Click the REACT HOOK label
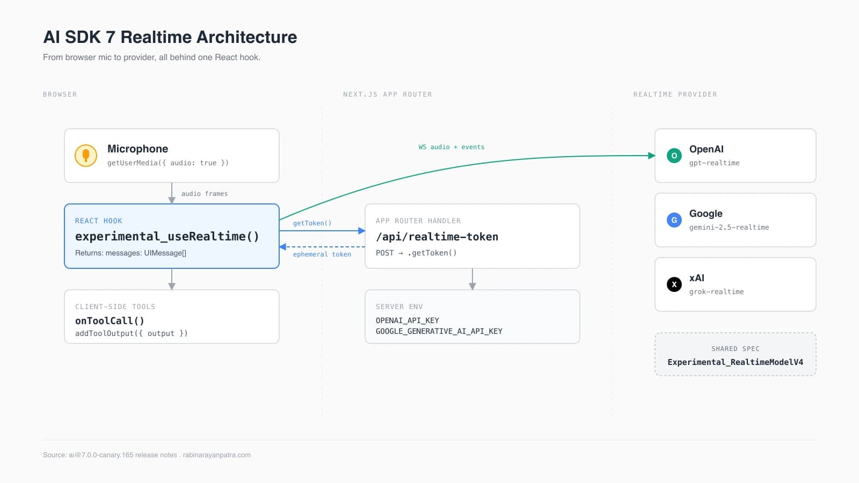 pos(99,221)
